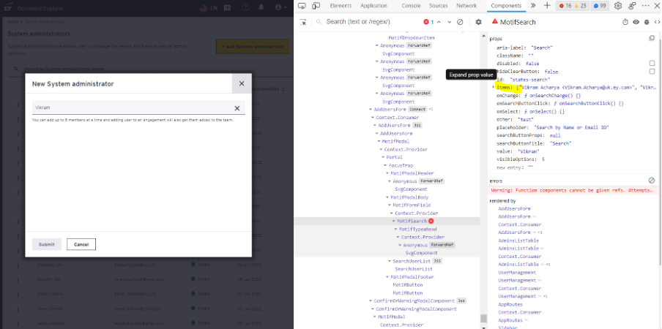Click the Submit button in dialog

(x=47, y=244)
